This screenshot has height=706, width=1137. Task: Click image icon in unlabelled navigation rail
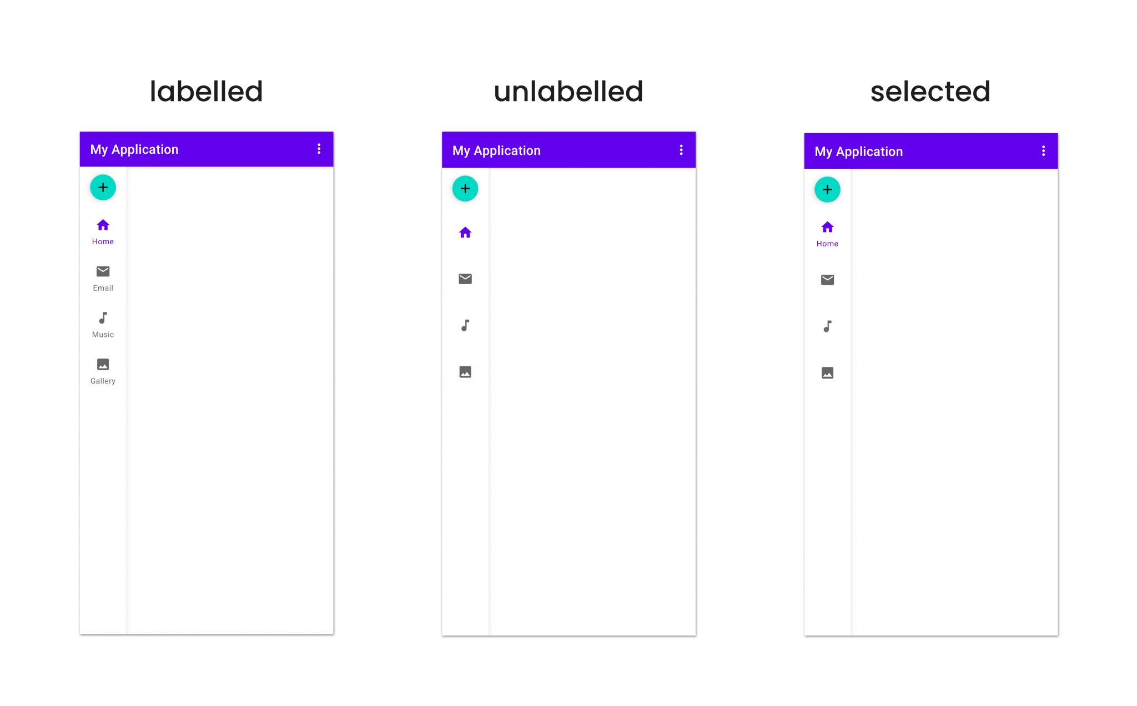tap(465, 372)
